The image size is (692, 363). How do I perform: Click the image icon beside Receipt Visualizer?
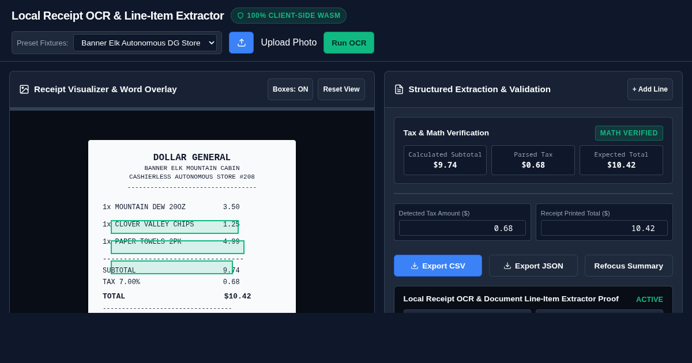(x=24, y=89)
